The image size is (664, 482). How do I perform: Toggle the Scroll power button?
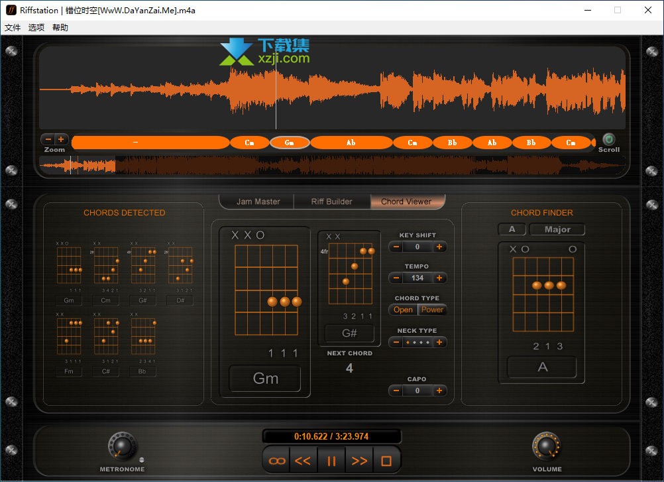coord(608,139)
